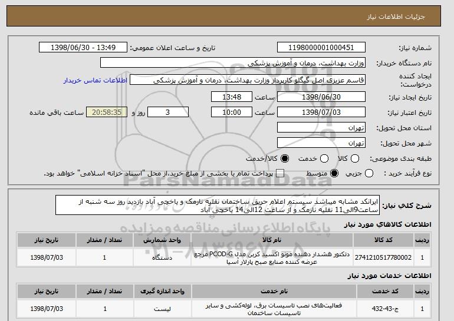Click the unit cell دستگاه
Screen dimensions: 454x321
pyautogui.click(x=162, y=257)
